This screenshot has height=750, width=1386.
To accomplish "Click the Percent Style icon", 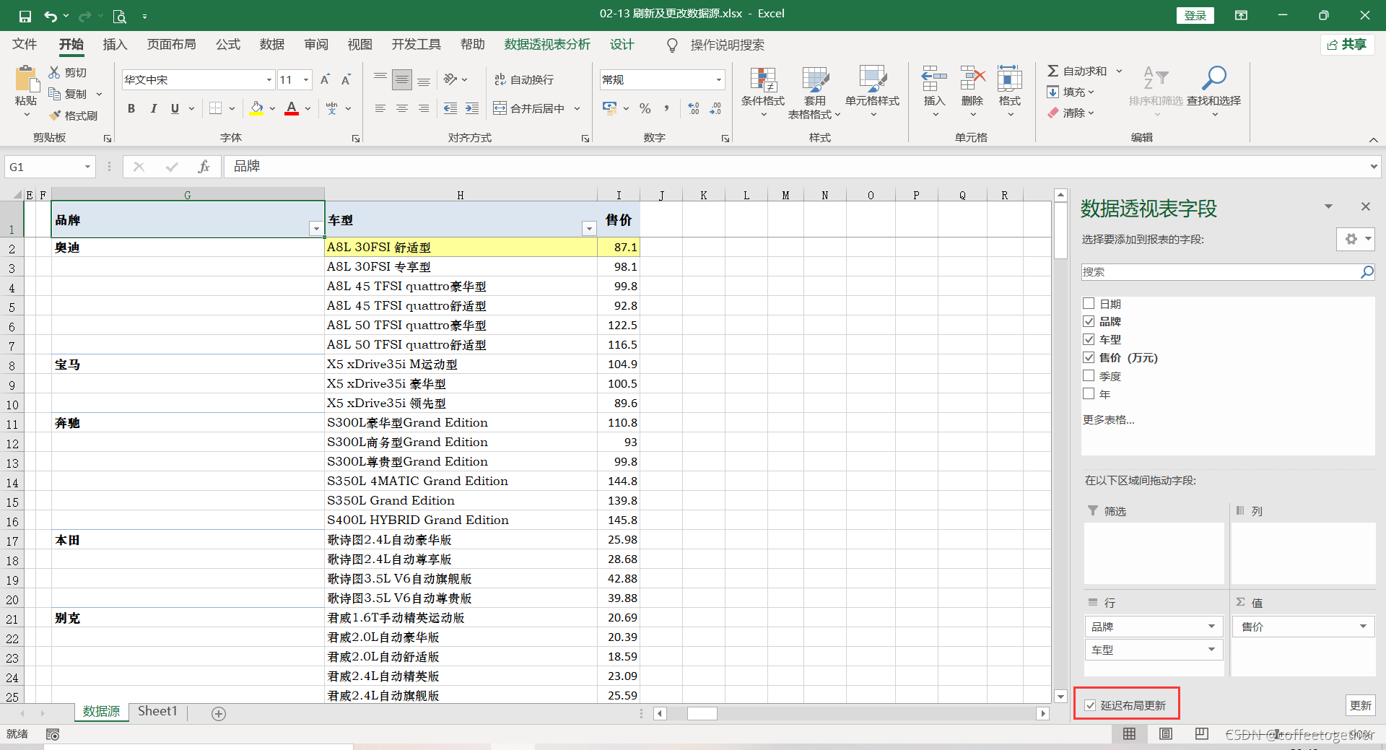I will point(645,108).
